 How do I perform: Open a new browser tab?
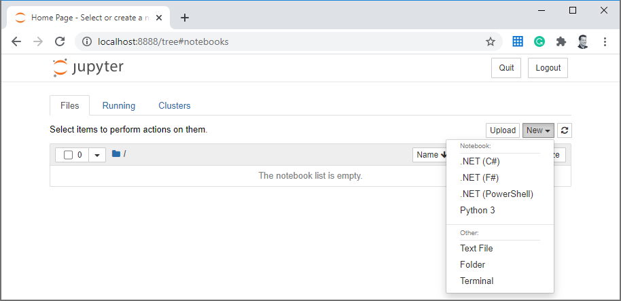point(185,18)
